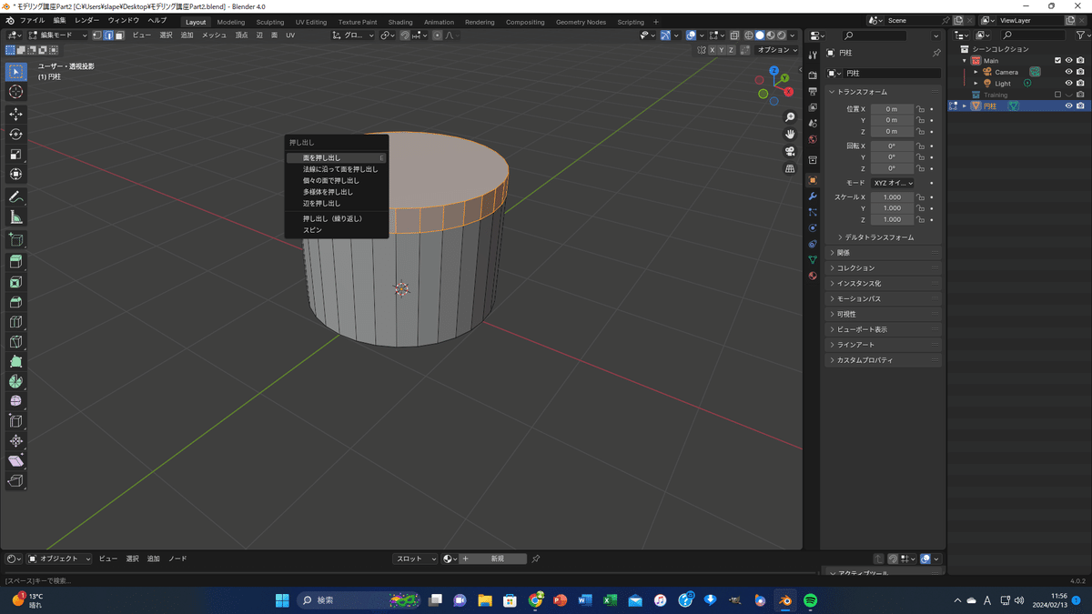This screenshot has width=1092, height=614.
Task: Select the Shear tool
Action: point(16,461)
